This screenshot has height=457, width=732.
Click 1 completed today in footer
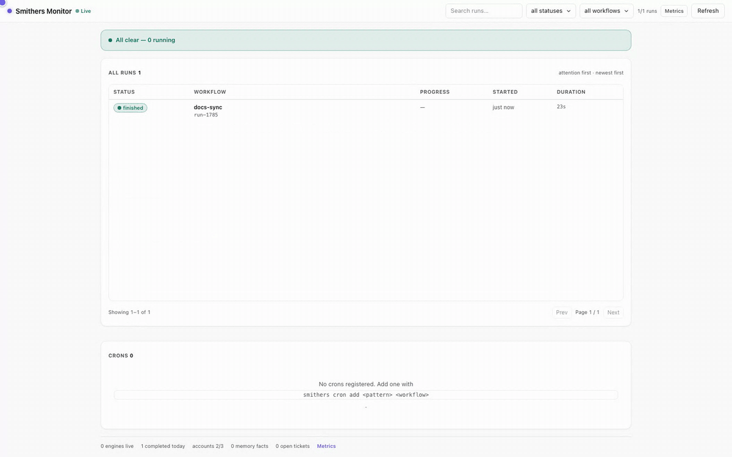163,446
